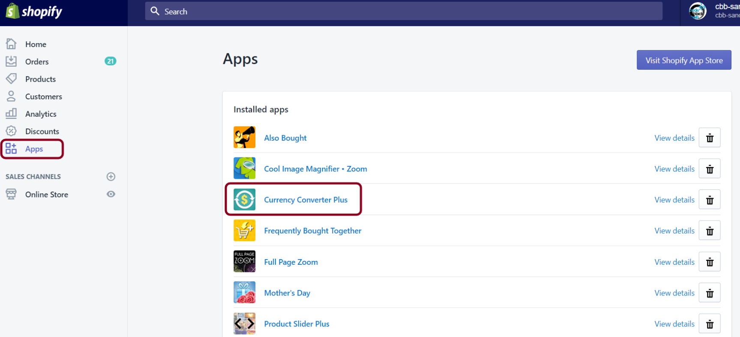The height and width of the screenshot is (337, 740).
Task: Click the Product Slider Plus app icon
Action: coord(244,323)
